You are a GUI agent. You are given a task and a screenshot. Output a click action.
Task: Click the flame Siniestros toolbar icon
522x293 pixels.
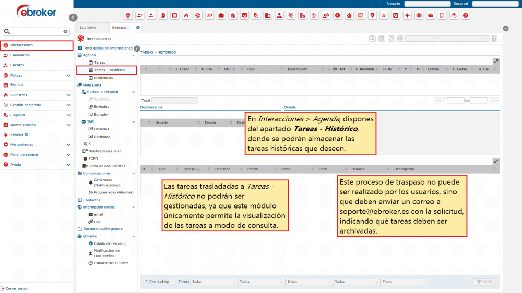[186, 15]
